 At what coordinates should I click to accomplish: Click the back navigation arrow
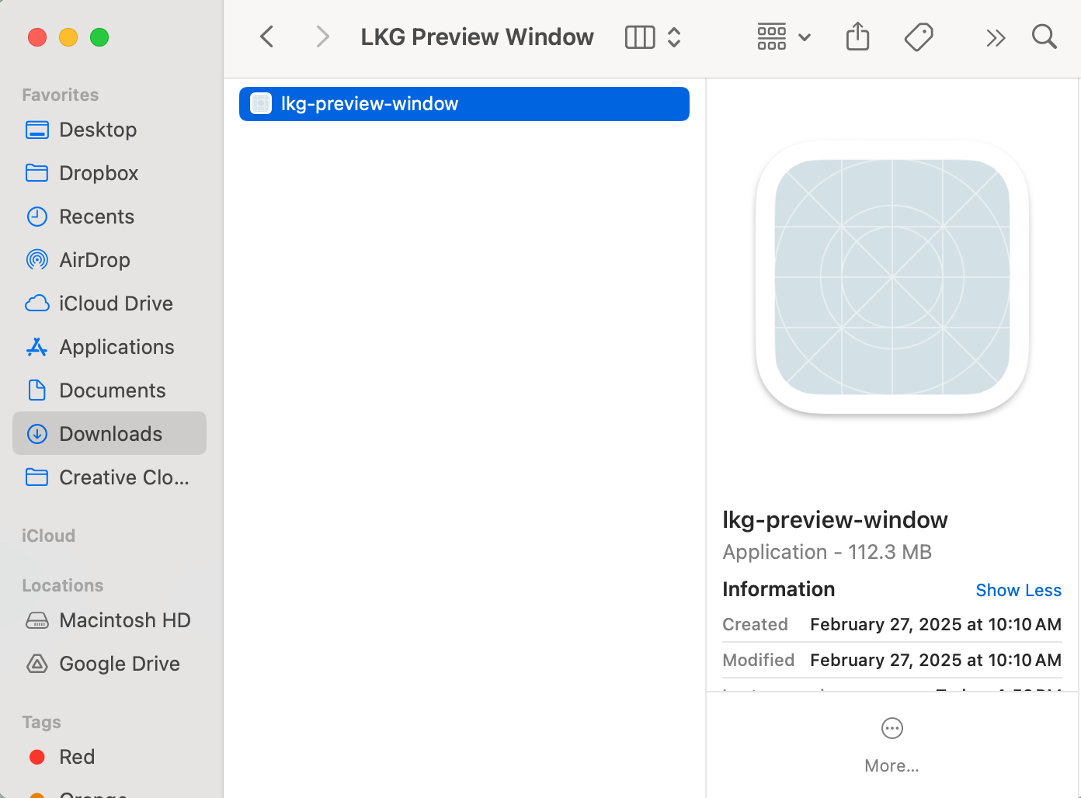[267, 36]
